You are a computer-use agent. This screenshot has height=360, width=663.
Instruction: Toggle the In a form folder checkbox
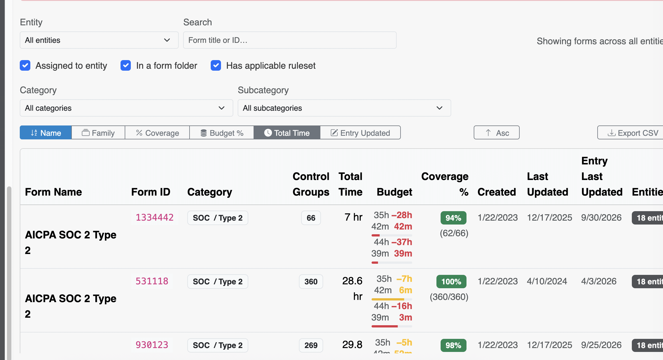click(x=126, y=66)
